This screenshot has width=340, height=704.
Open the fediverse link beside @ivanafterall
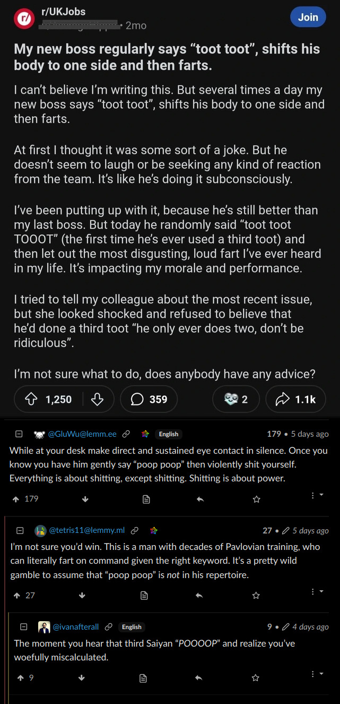(x=109, y=627)
